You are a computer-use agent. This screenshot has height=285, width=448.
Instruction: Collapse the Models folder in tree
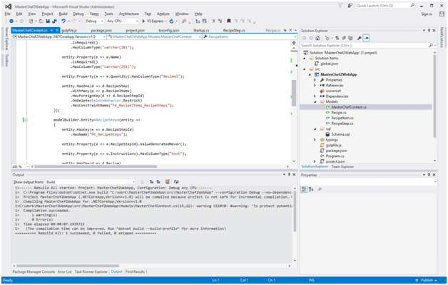pyautogui.click(x=315, y=102)
